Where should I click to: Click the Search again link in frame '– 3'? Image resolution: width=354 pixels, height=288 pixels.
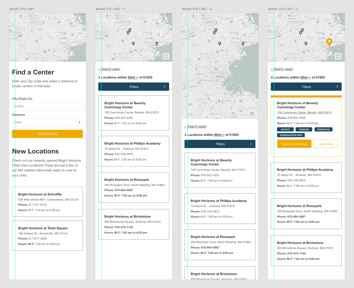196,126
